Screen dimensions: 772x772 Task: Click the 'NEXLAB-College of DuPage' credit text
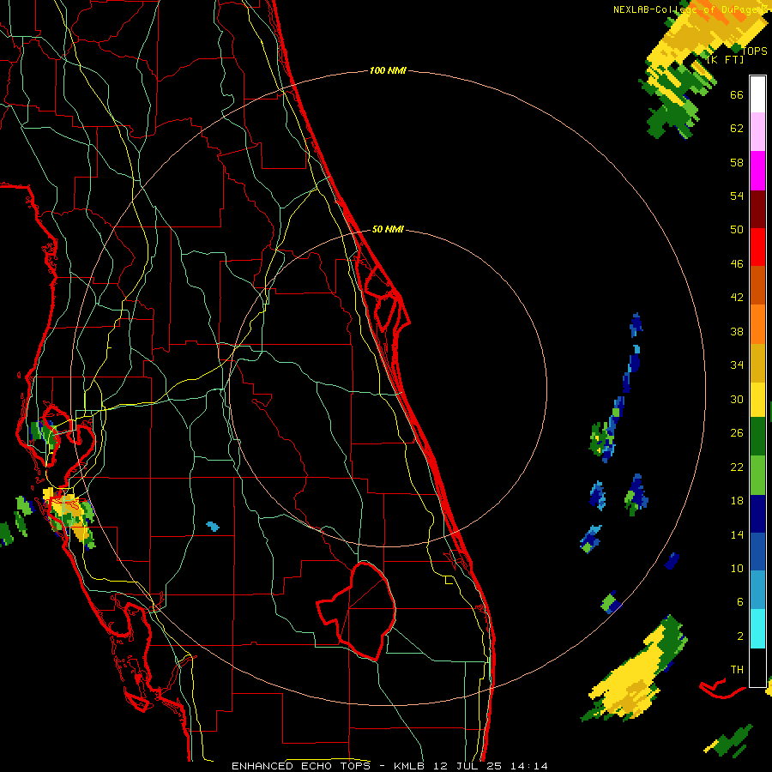tap(685, 9)
